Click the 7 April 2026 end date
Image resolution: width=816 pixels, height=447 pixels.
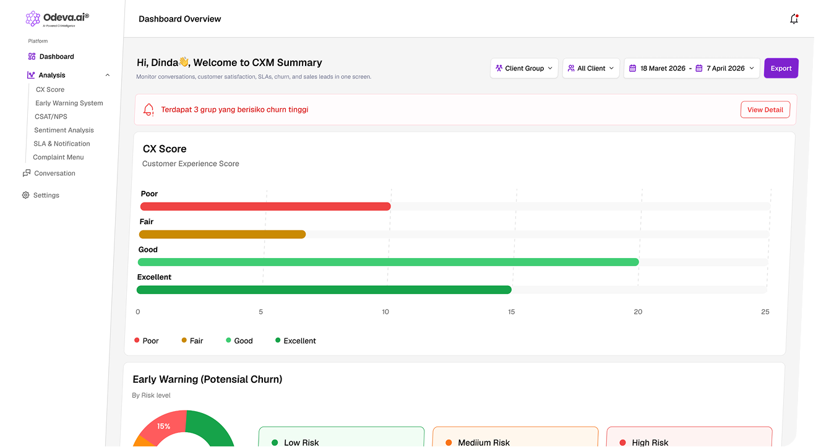(x=726, y=69)
